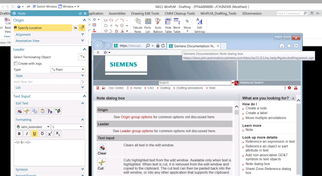Toggle Subscript formatting button
322x176 pixels.
tap(58, 134)
